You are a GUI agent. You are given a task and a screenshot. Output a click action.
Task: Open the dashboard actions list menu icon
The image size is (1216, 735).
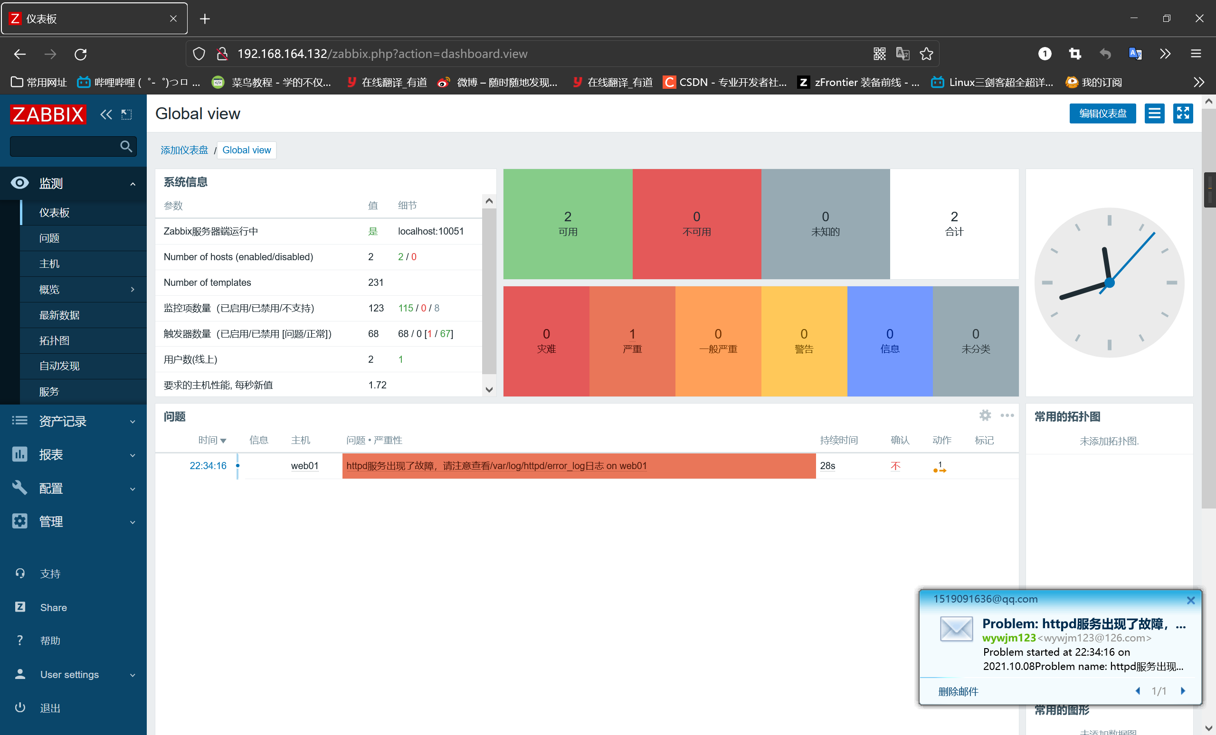click(1154, 113)
